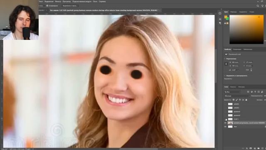Open the Paragraph panel icon below Character icon
Screen dimensions: 266x150
point(220,23)
